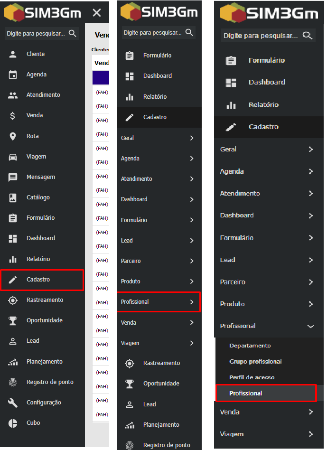Click the Registro de ponto fingerprint icon, left sidebar
The width and height of the screenshot is (327, 450).
(x=13, y=383)
